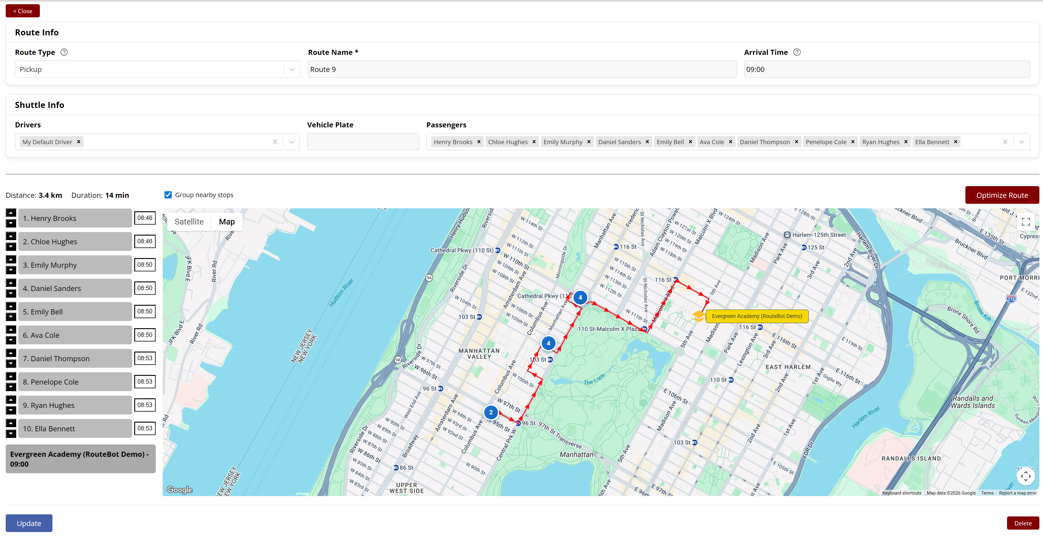Select the Map view tab
This screenshot has height=538, width=1043.
coord(227,221)
